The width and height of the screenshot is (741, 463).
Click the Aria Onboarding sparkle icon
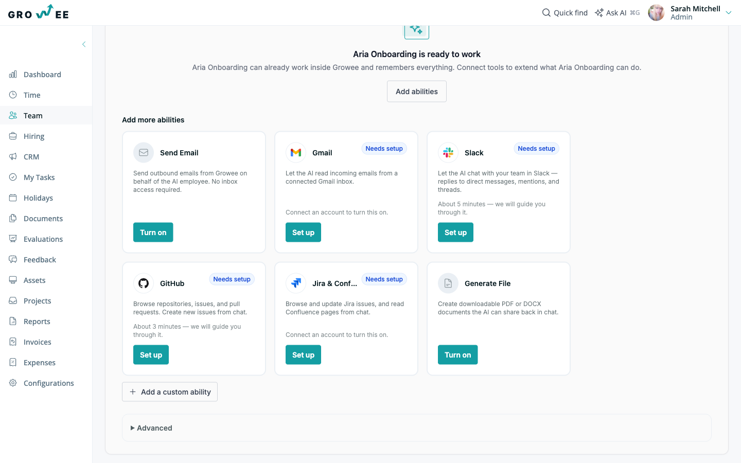(x=417, y=31)
